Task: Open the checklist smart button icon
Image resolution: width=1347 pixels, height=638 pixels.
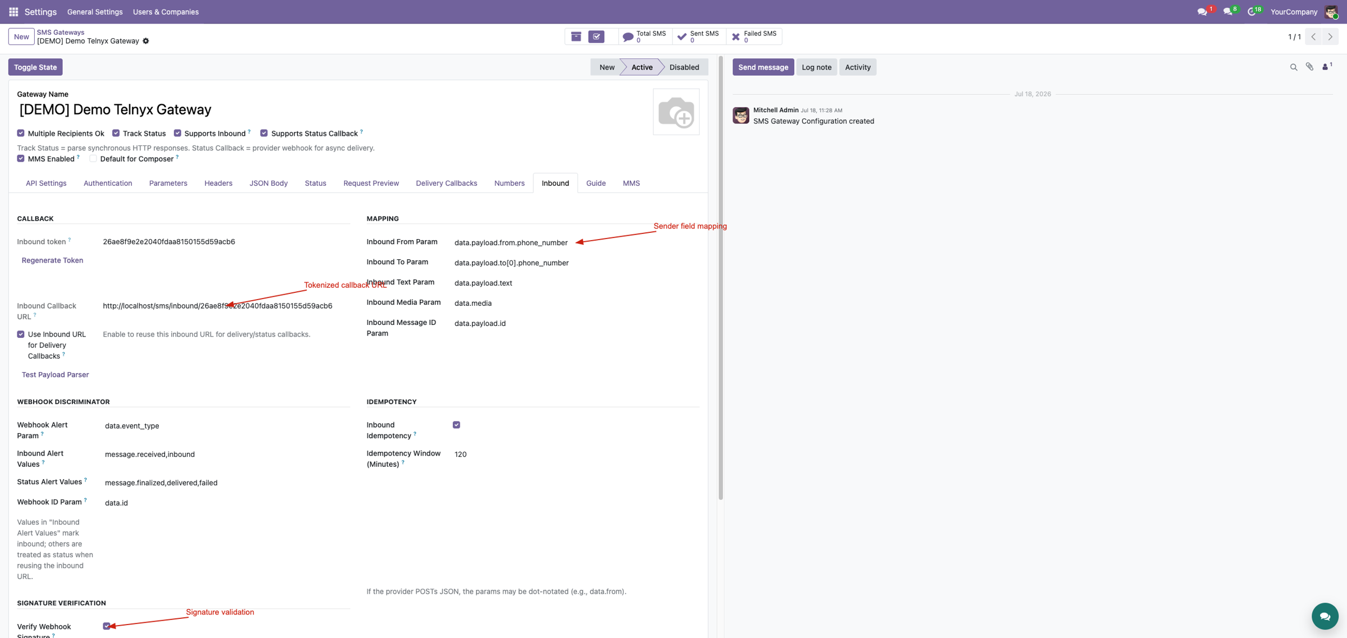Action: [597, 36]
